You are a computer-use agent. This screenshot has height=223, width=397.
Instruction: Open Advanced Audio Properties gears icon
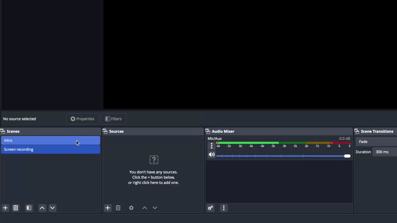pyautogui.click(x=210, y=208)
